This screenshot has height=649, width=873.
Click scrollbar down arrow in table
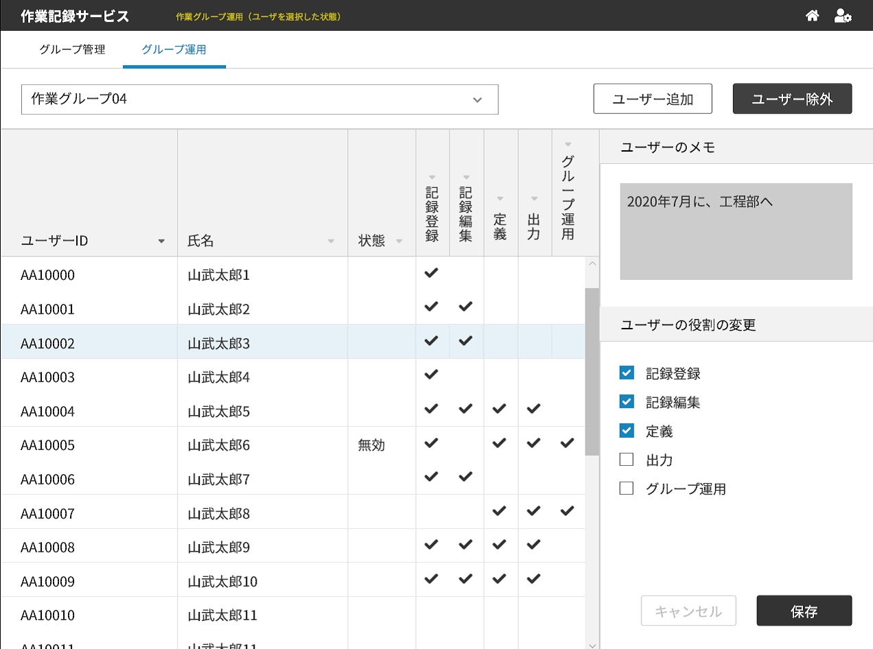(x=592, y=644)
